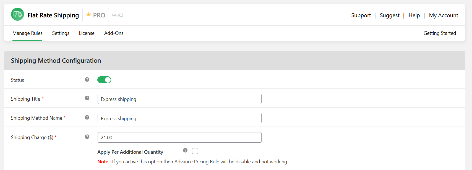
Task: Click the Shipping Charge amount field
Action: [x=179, y=137]
